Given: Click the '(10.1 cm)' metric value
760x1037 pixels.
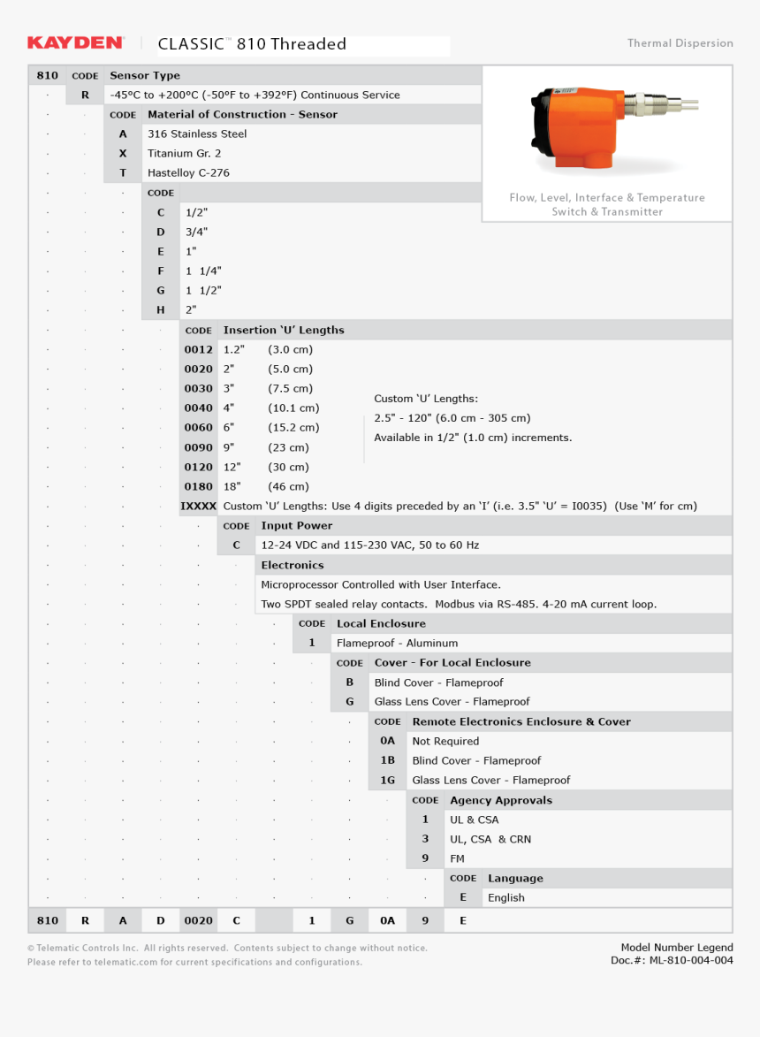Looking at the screenshot, I should 293,408.
